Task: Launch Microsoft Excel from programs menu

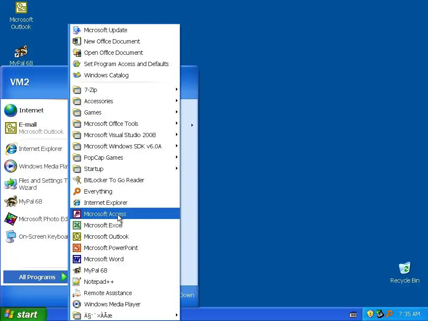Action: pyautogui.click(x=125, y=225)
